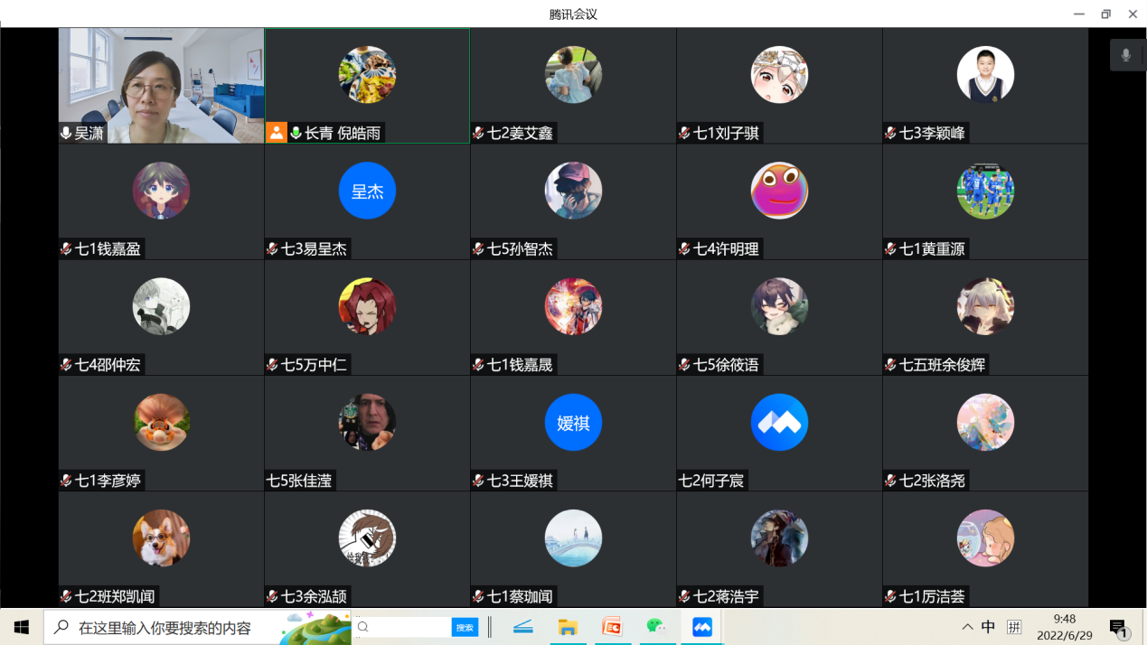Image resolution: width=1147 pixels, height=645 pixels.
Task: Click the muted mic icon beside 七1李彦婷
Action: click(67, 480)
